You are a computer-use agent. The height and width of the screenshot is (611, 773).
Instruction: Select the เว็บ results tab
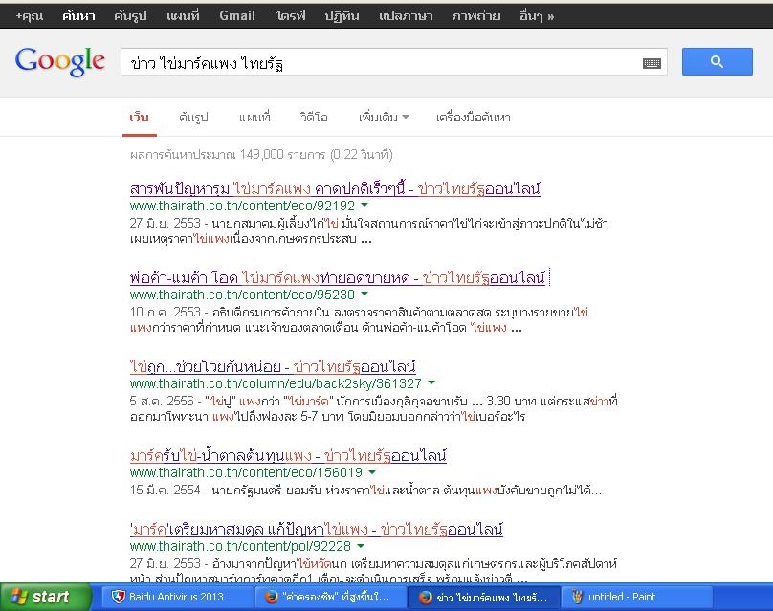(x=139, y=118)
